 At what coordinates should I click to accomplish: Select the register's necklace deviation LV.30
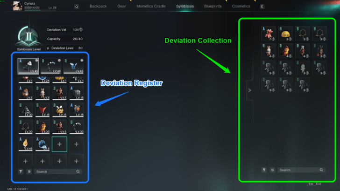tap(26, 127)
